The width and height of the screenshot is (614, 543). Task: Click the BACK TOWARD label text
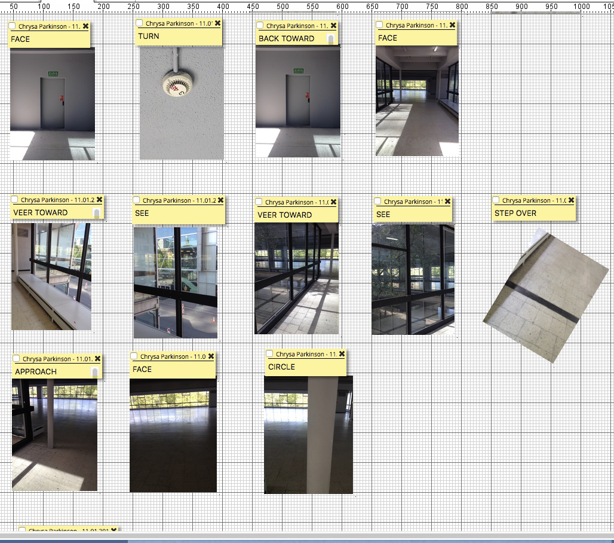click(286, 39)
